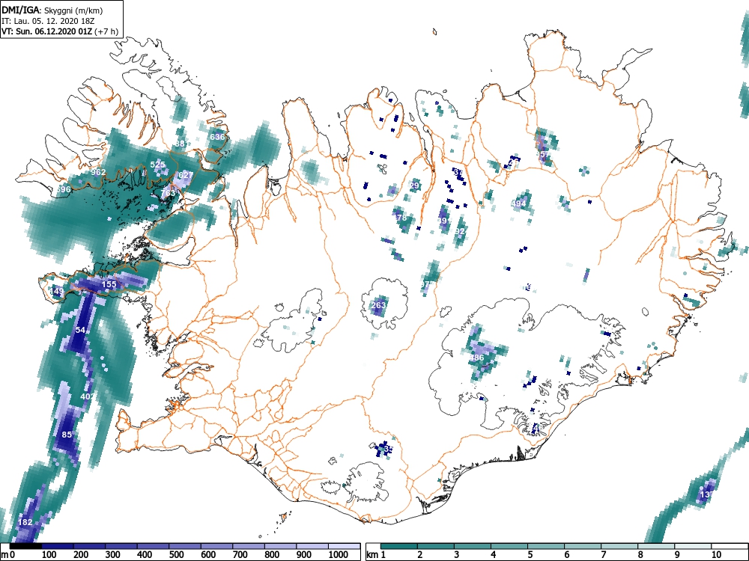Click the 500 value on metre legend
Image resolution: width=749 pixels, height=561 pixels.
tap(176, 555)
